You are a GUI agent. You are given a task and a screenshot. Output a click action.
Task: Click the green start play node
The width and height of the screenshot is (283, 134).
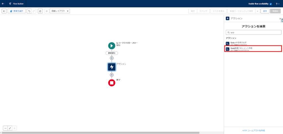[x=112, y=46]
